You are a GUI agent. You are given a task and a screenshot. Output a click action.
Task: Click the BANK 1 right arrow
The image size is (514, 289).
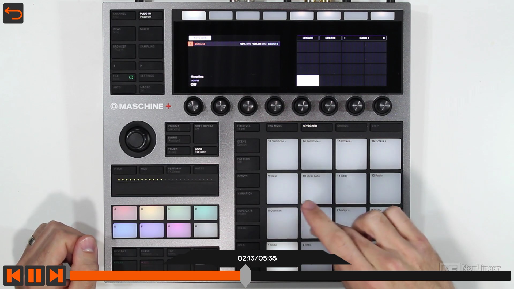click(x=384, y=38)
